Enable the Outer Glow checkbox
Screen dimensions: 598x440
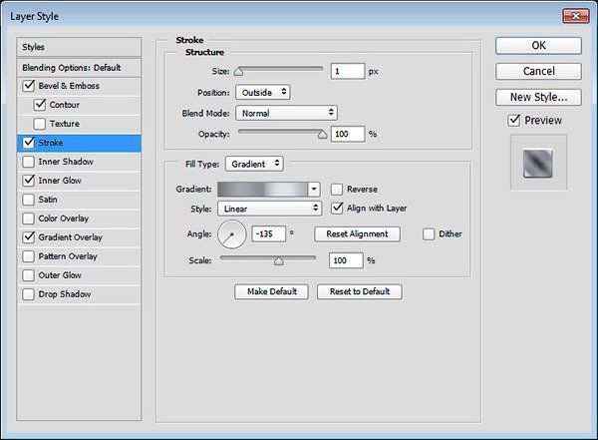coord(28,275)
